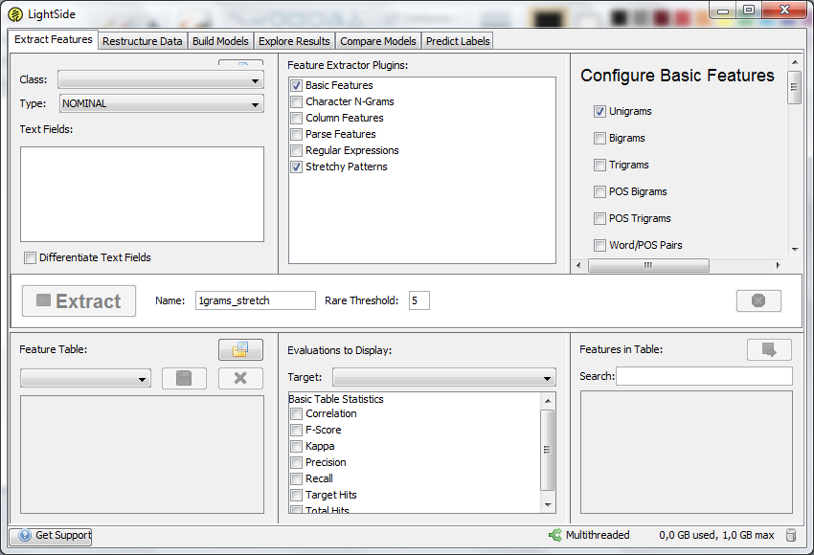814x555 pixels.
Task: Click the export features arrow icon
Action: (x=769, y=349)
